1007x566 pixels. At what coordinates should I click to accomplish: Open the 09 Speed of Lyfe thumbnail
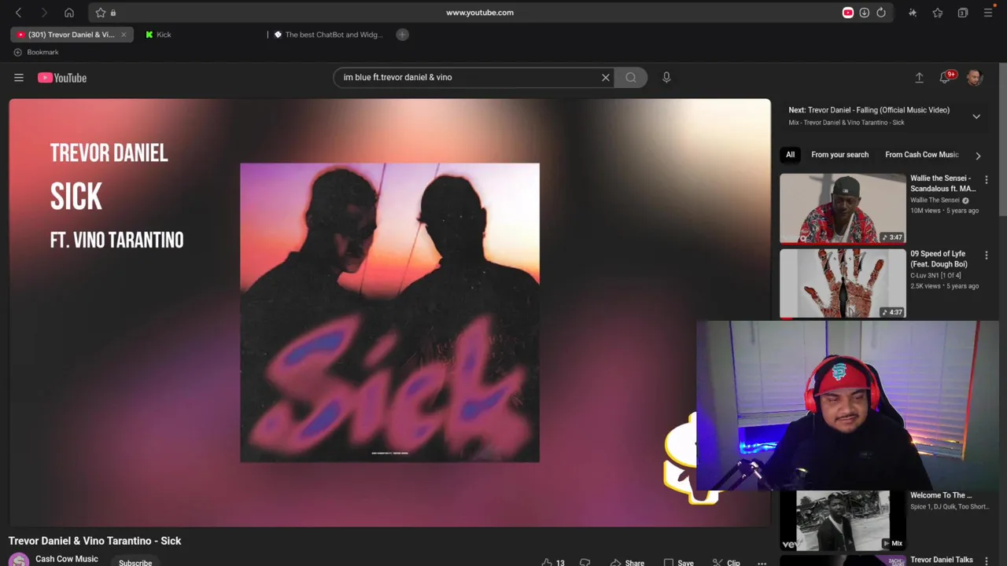[x=843, y=284]
